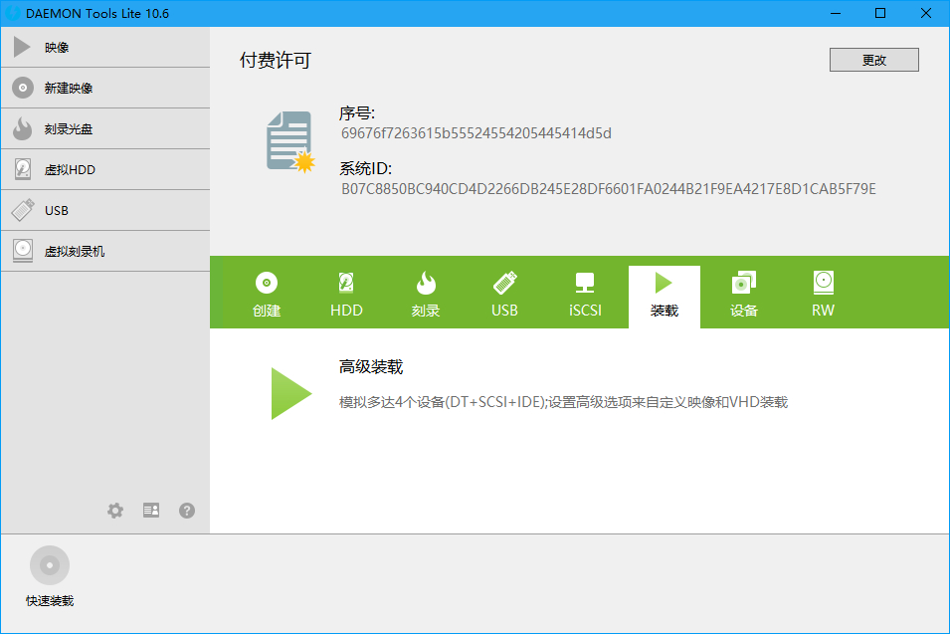Launch 快速装载 quick mount
Image resolution: width=950 pixels, height=634 pixels.
point(49,574)
